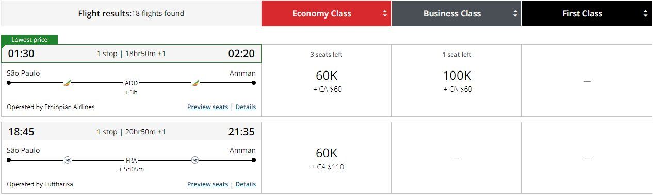Choose 60K economy fare with CA $60
653x195 pixels.
[326, 80]
